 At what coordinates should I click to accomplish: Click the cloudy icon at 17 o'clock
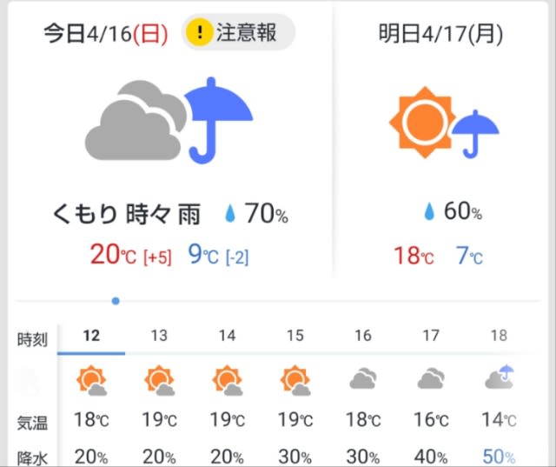(431, 378)
